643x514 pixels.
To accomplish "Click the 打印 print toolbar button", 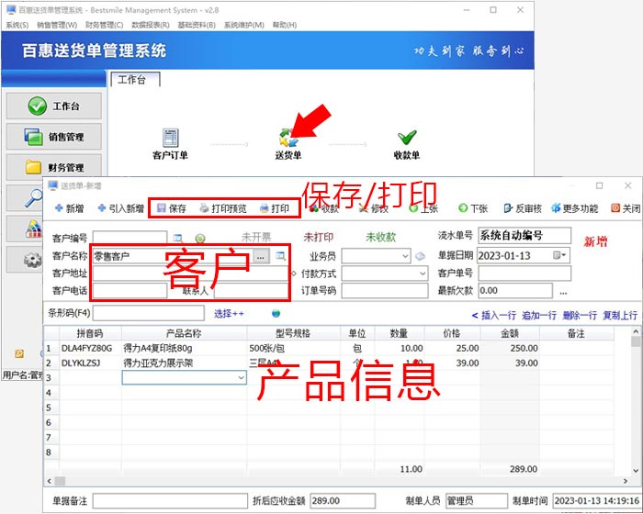I will (x=275, y=208).
